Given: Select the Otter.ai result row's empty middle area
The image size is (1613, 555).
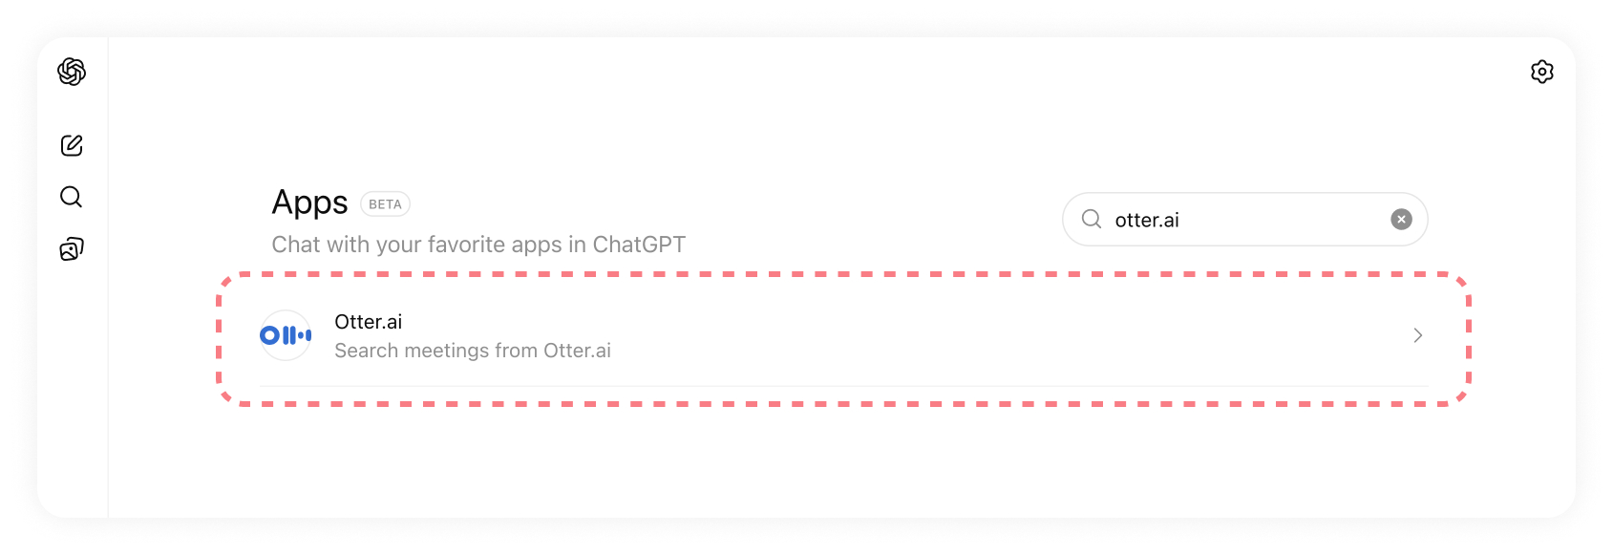Looking at the screenshot, I should pos(955,335).
